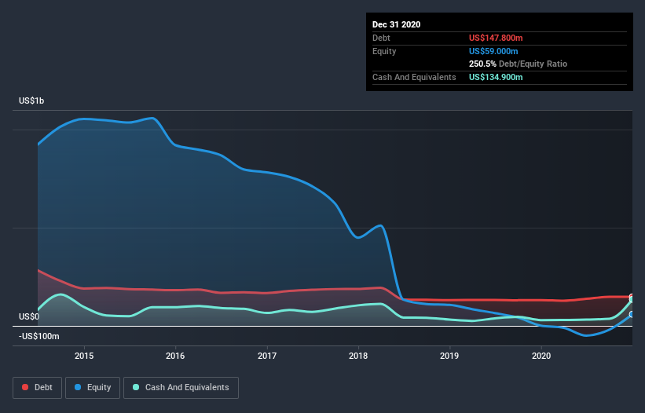645x413 pixels.
Task: Click the Dec 31 2020 tooltip date
Action: (x=396, y=24)
